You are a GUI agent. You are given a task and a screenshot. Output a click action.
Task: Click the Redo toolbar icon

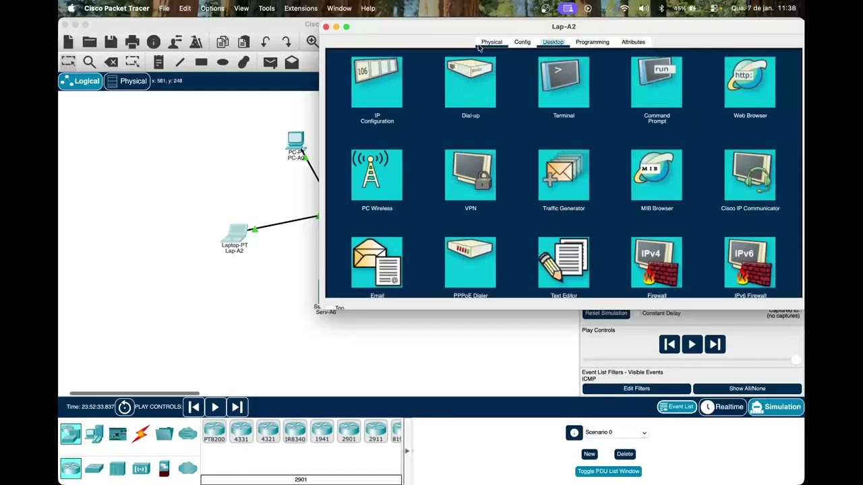[x=287, y=42]
